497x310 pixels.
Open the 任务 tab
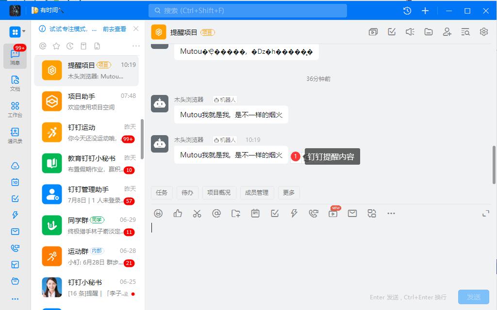(x=162, y=193)
